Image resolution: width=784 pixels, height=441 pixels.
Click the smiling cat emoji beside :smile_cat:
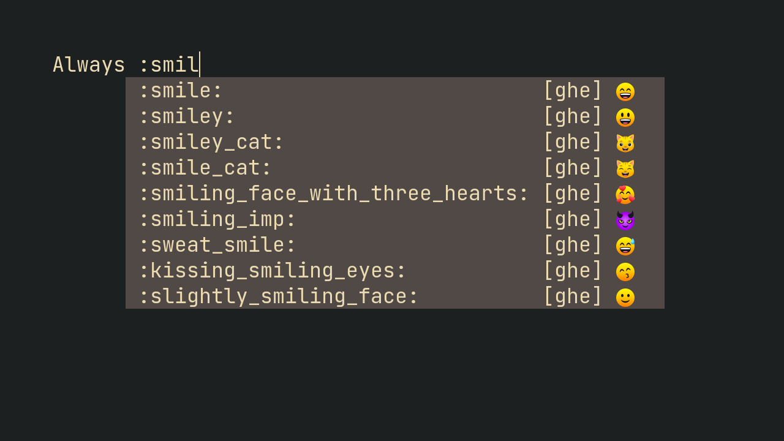pyautogui.click(x=625, y=168)
